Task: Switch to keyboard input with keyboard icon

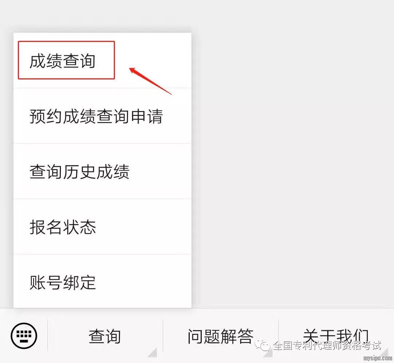Action: 24,336
